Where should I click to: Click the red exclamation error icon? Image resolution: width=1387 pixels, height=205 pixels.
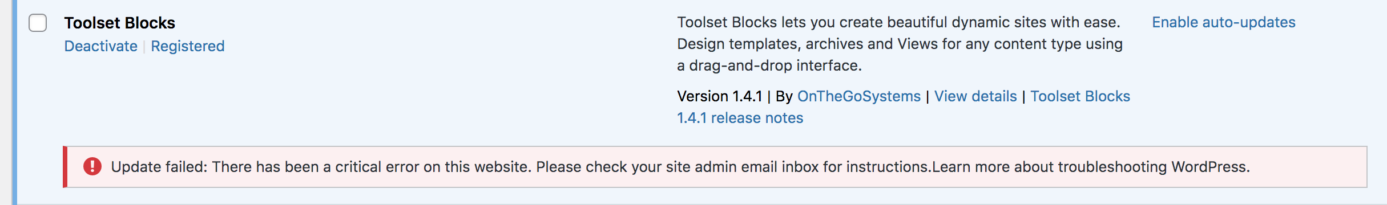pos(92,166)
